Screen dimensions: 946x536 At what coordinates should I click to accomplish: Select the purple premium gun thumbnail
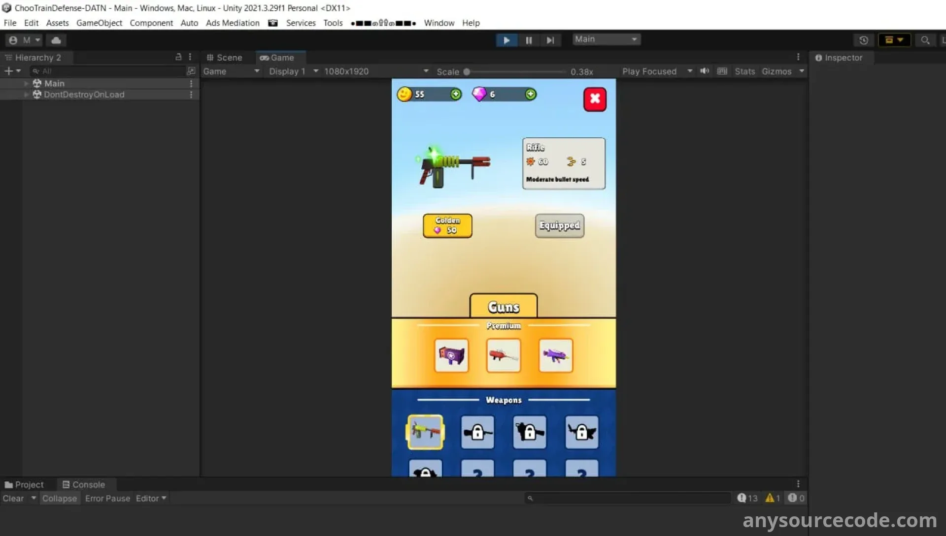(x=556, y=355)
